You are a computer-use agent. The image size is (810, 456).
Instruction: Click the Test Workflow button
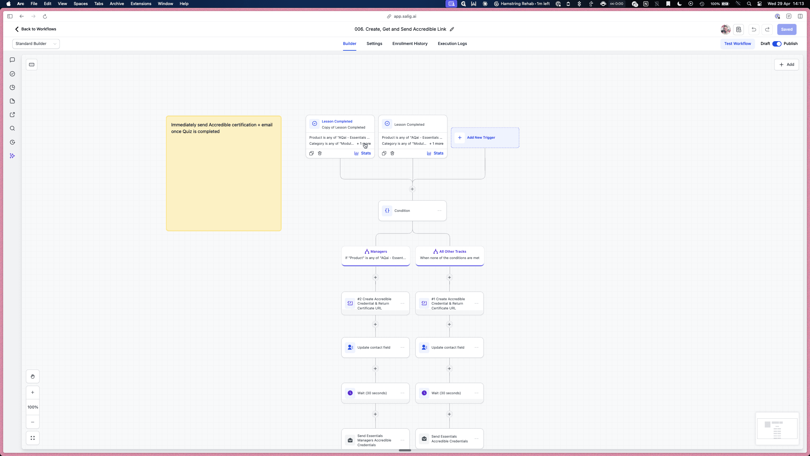pyautogui.click(x=738, y=44)
